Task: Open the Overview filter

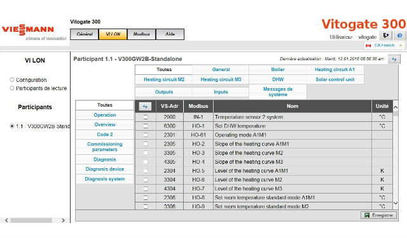Action: pos(104,124)
